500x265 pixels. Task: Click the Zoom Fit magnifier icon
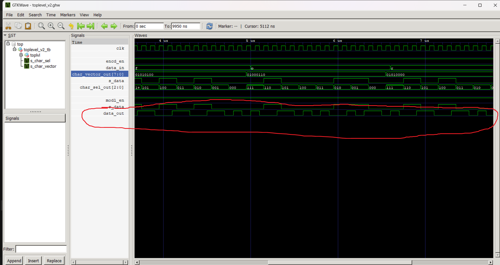41,26
